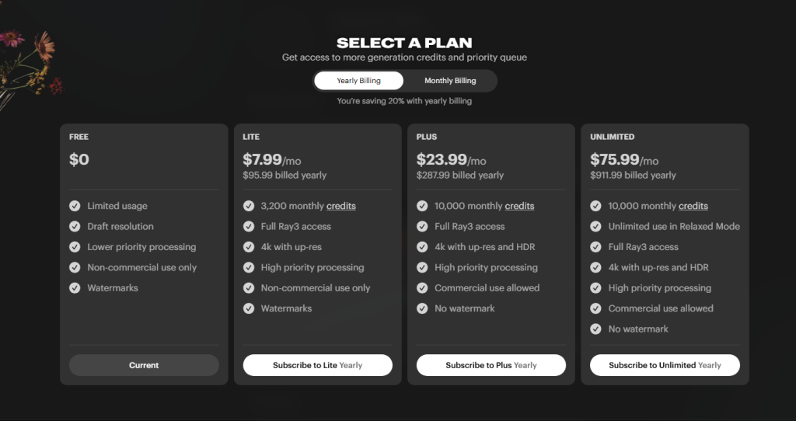The height and width of the screenshot is (421, 796).
Task: Click the checkmark next to 4k with up-res
Action: pyautogui.click(x=249, y=247)
